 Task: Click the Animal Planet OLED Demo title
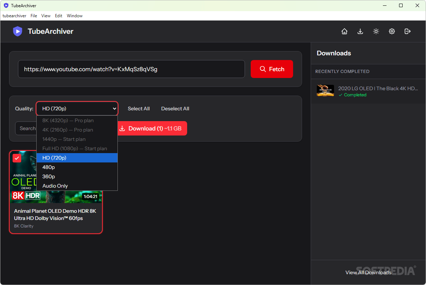pyautogui.click(x=55, y=215)
